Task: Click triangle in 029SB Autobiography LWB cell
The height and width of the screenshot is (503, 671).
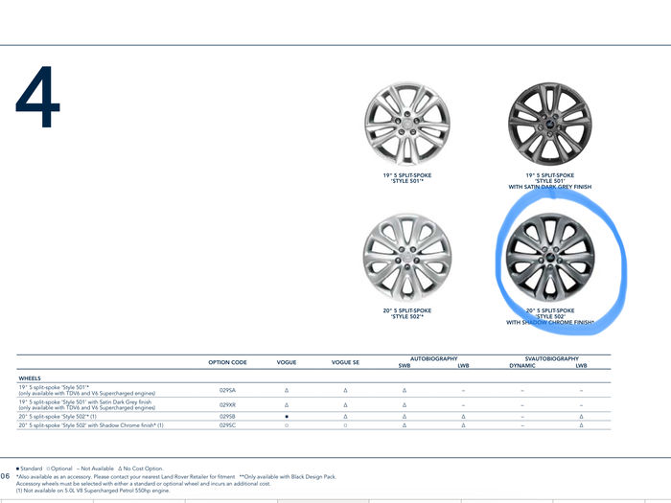Action: pos(463,416)
